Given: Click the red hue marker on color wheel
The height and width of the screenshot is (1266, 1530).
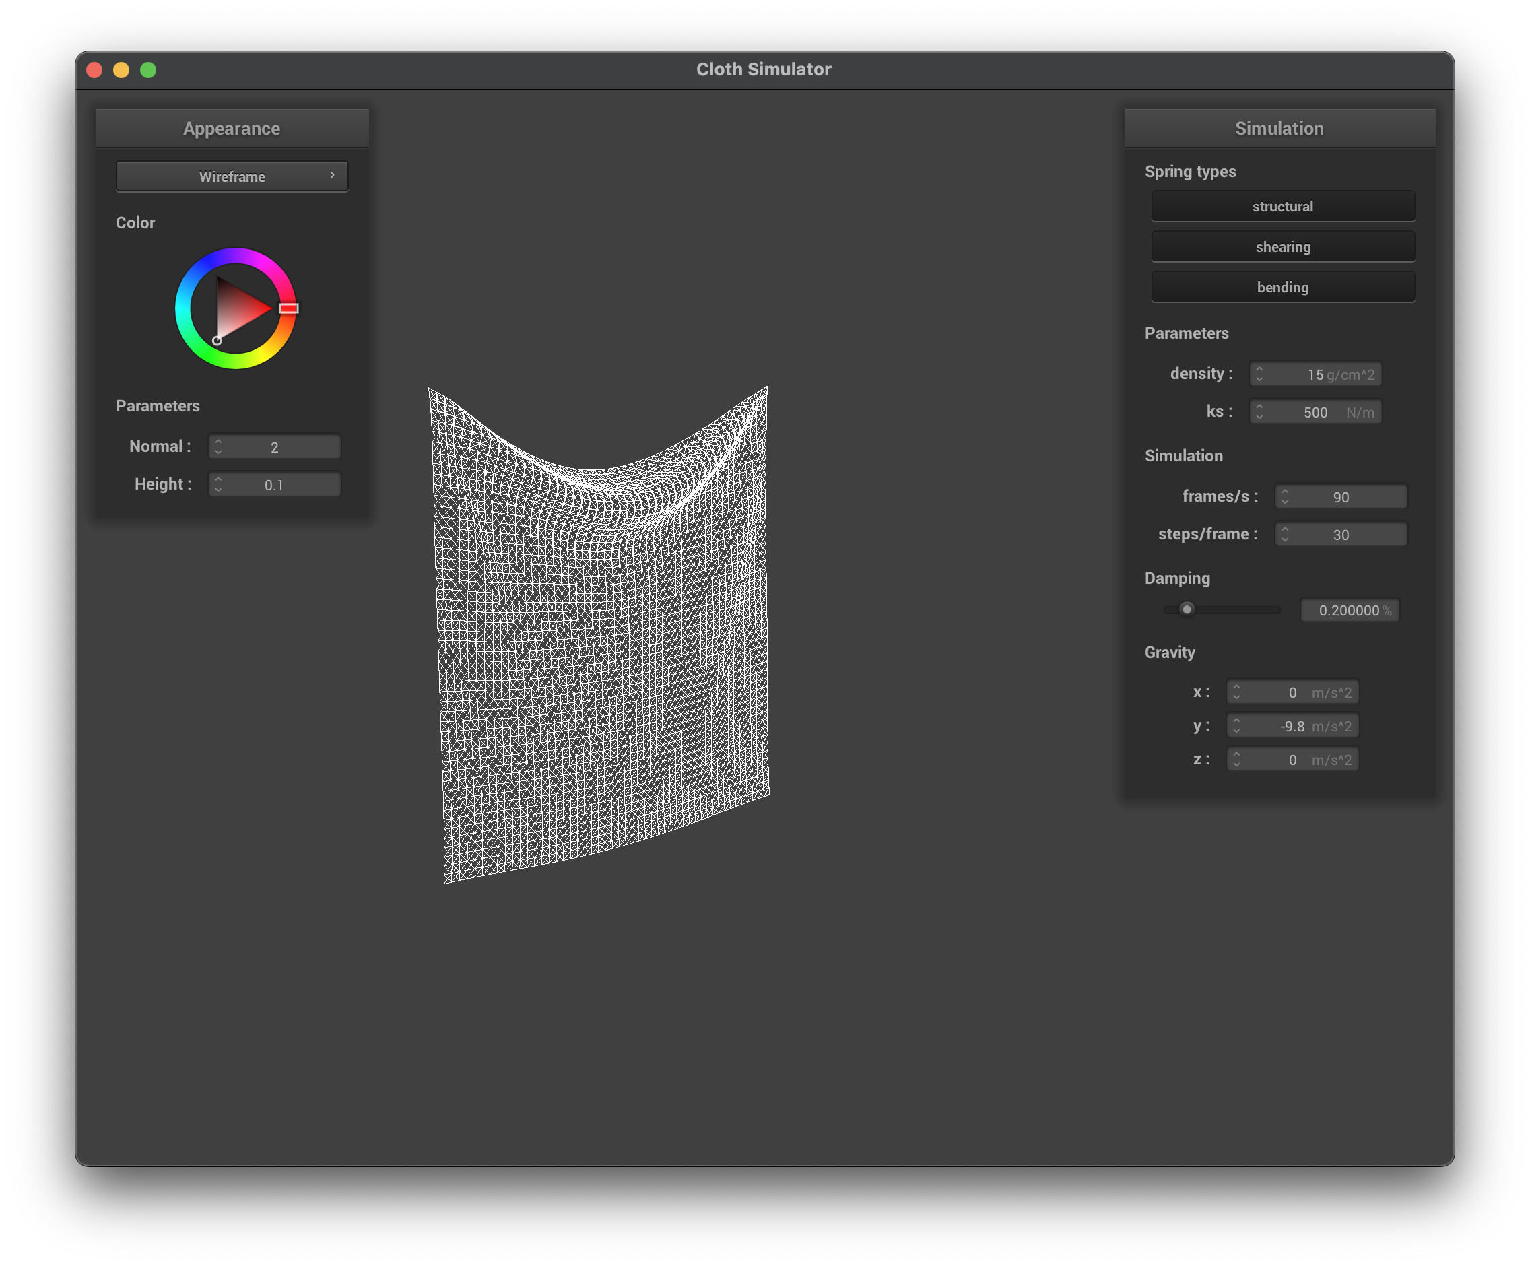Looking at the screenshot, I should click(288, 308).
